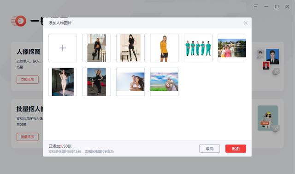Select the rainbow sky couple thumbnail

pos(164,82)
